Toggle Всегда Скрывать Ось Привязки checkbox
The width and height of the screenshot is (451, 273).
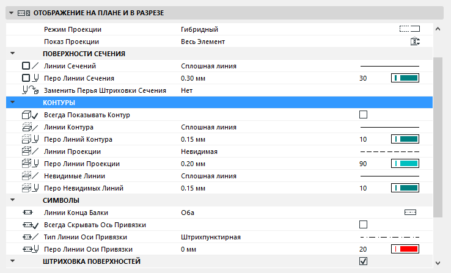364,225
